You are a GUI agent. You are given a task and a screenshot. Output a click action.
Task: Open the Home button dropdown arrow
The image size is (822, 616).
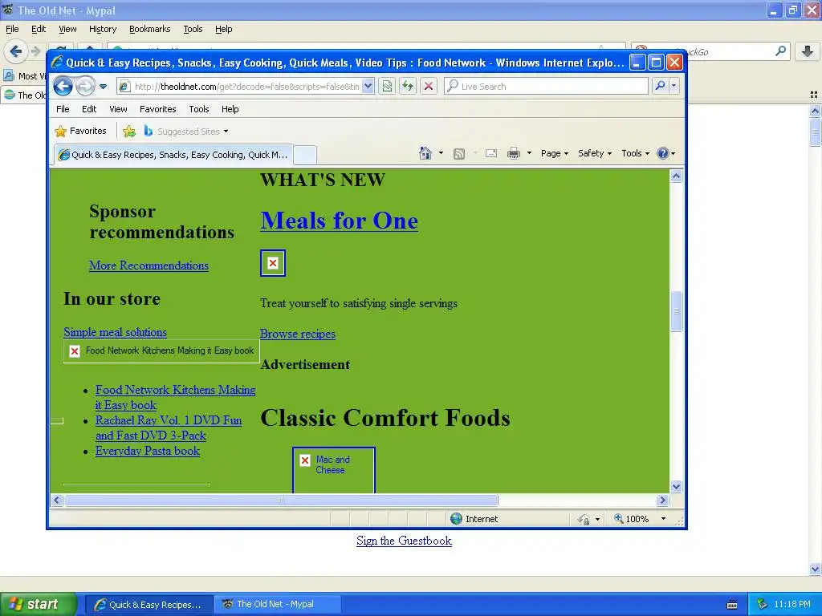[x=441, y=153]
